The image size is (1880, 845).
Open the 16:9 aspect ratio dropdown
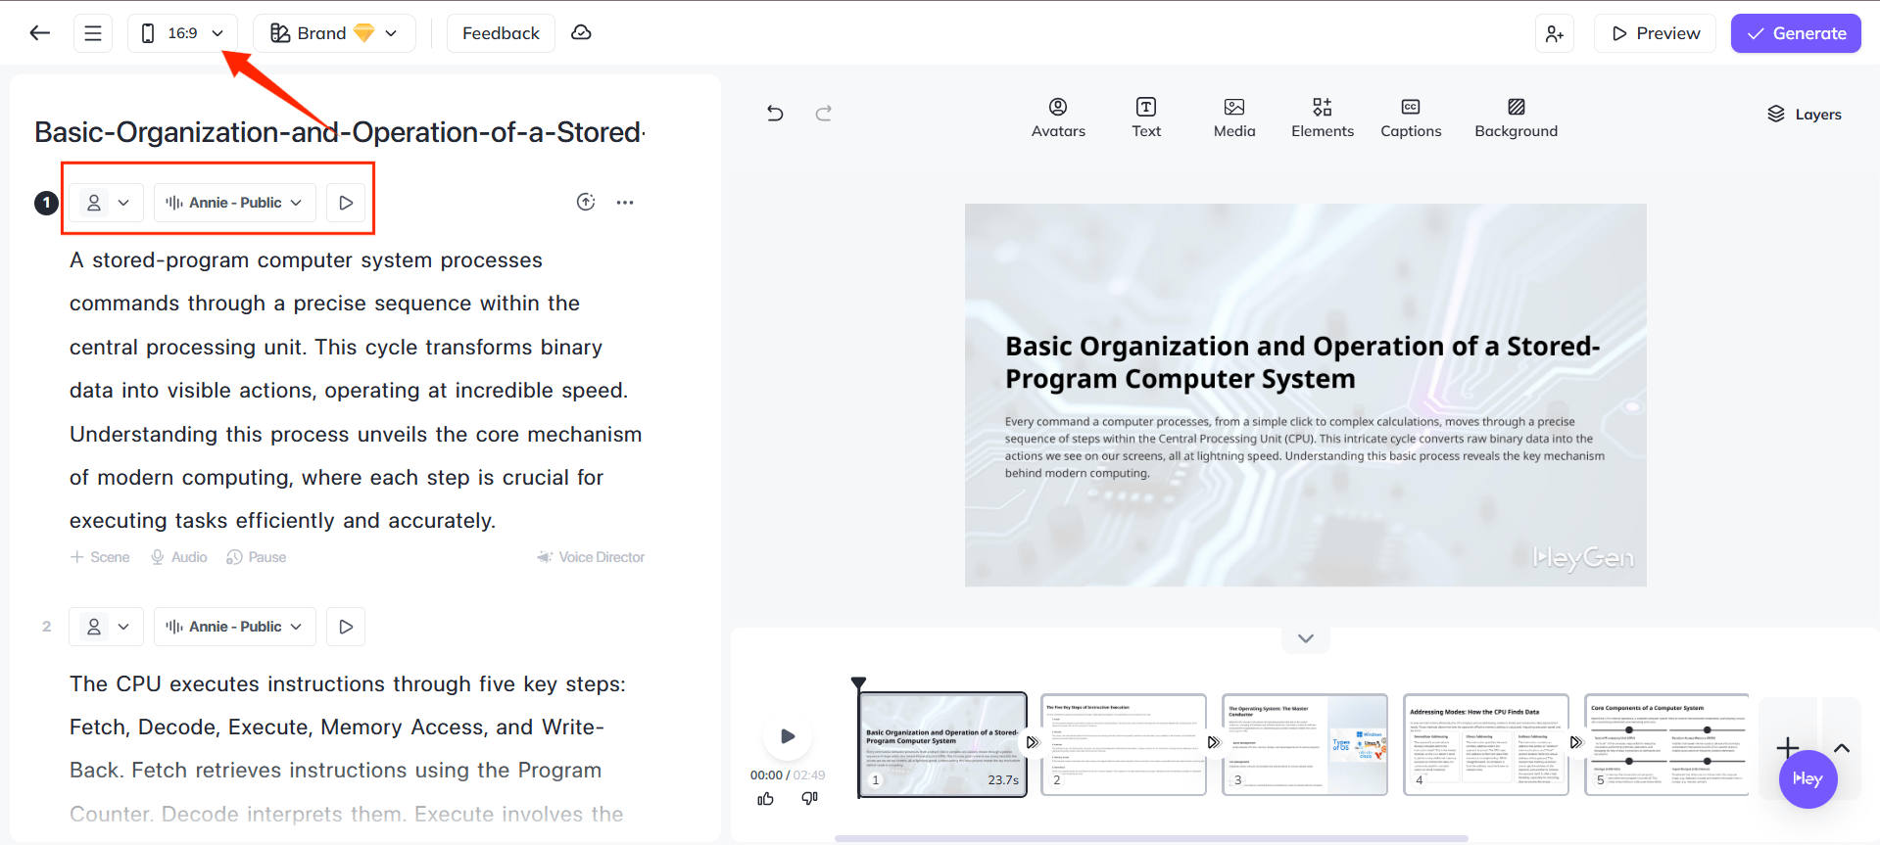point(182,33)
